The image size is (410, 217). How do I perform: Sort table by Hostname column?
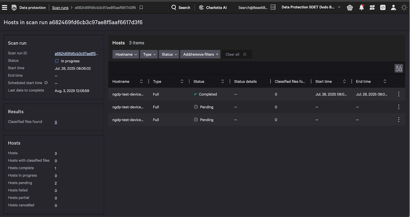click(141, 81)
